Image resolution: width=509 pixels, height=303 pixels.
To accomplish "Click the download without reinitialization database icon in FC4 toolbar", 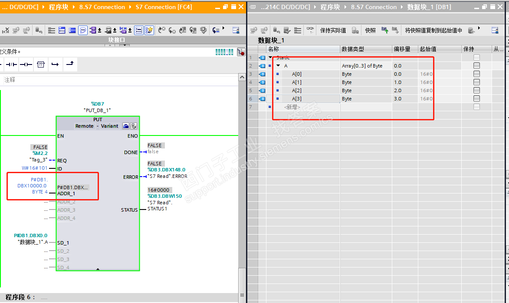I will pos(39,30).
